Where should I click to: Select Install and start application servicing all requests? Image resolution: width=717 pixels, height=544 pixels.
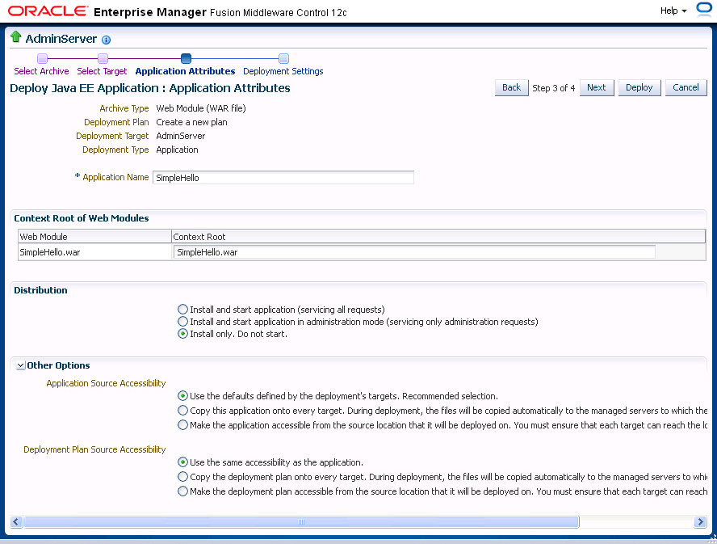pos(183,310)
